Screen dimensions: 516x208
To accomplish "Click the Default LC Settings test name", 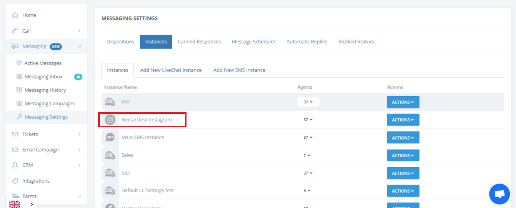I will point(148,190).
